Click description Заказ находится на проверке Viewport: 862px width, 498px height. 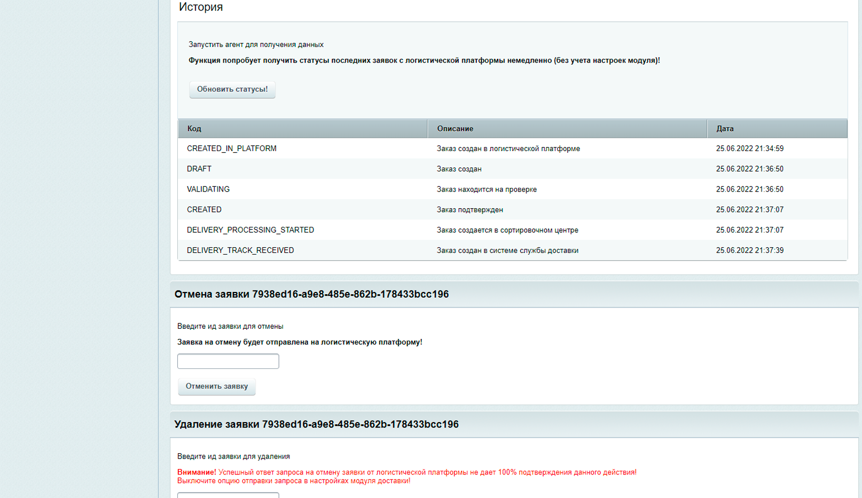pyautogui.click(x=487, y=189)
